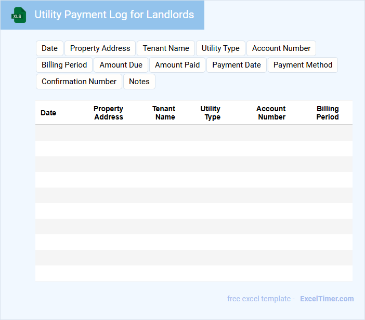Select the Tenant Name tag chip
The height and width of the screenshot is (320, 365).
pyautogui.click(x=166, y=48)
